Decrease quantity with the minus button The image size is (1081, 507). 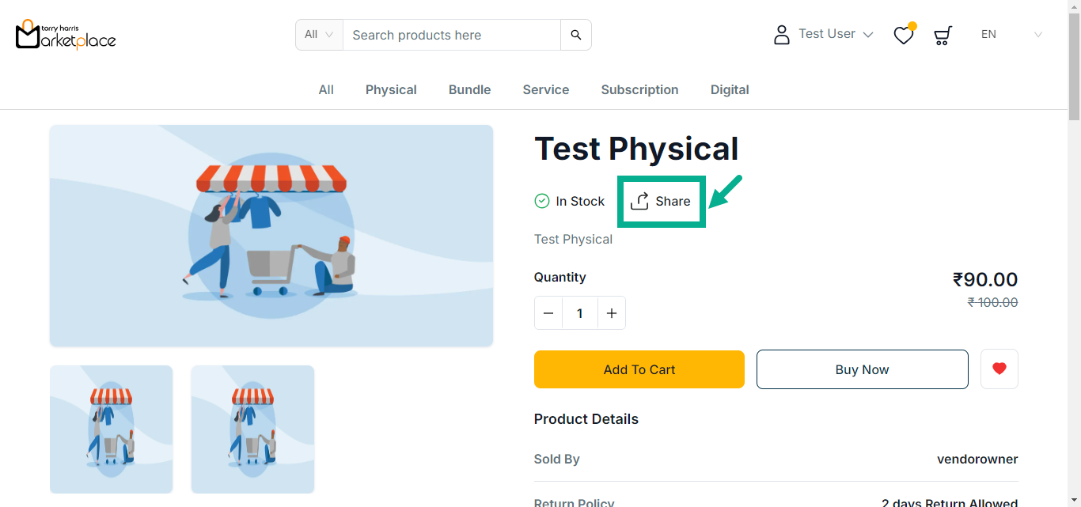point(548,313)
